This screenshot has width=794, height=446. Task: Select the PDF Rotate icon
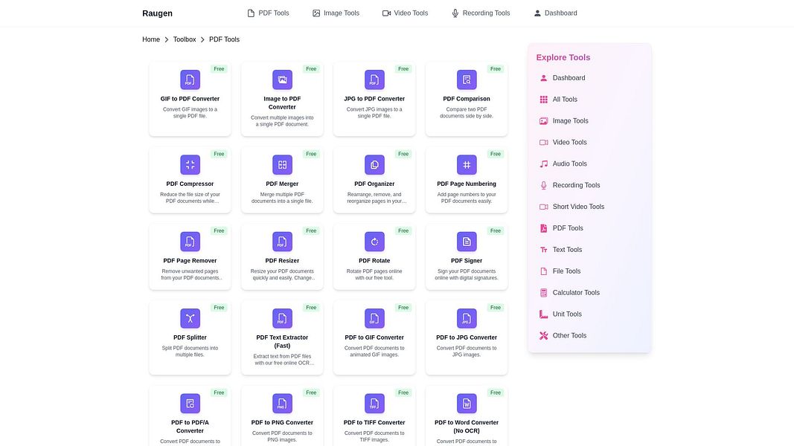pyautogui.click(x=374, y=242)
